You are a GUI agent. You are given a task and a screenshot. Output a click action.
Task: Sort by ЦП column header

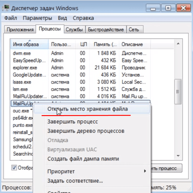(83, 44)
